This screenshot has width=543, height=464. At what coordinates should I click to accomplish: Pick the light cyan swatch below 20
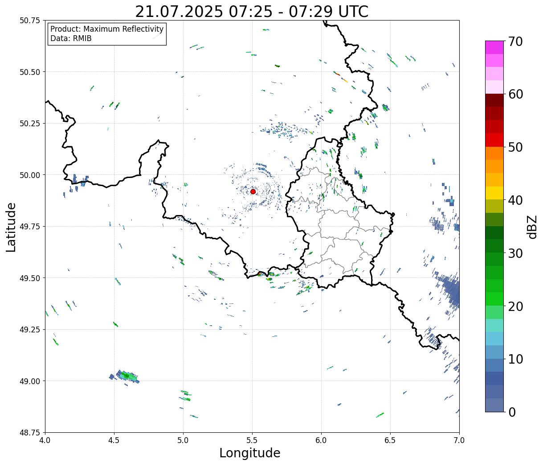(x=494, y=325)
